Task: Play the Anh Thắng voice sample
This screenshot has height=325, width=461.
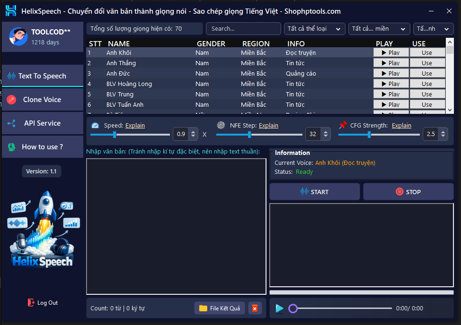Action: (x=391, y=63)
